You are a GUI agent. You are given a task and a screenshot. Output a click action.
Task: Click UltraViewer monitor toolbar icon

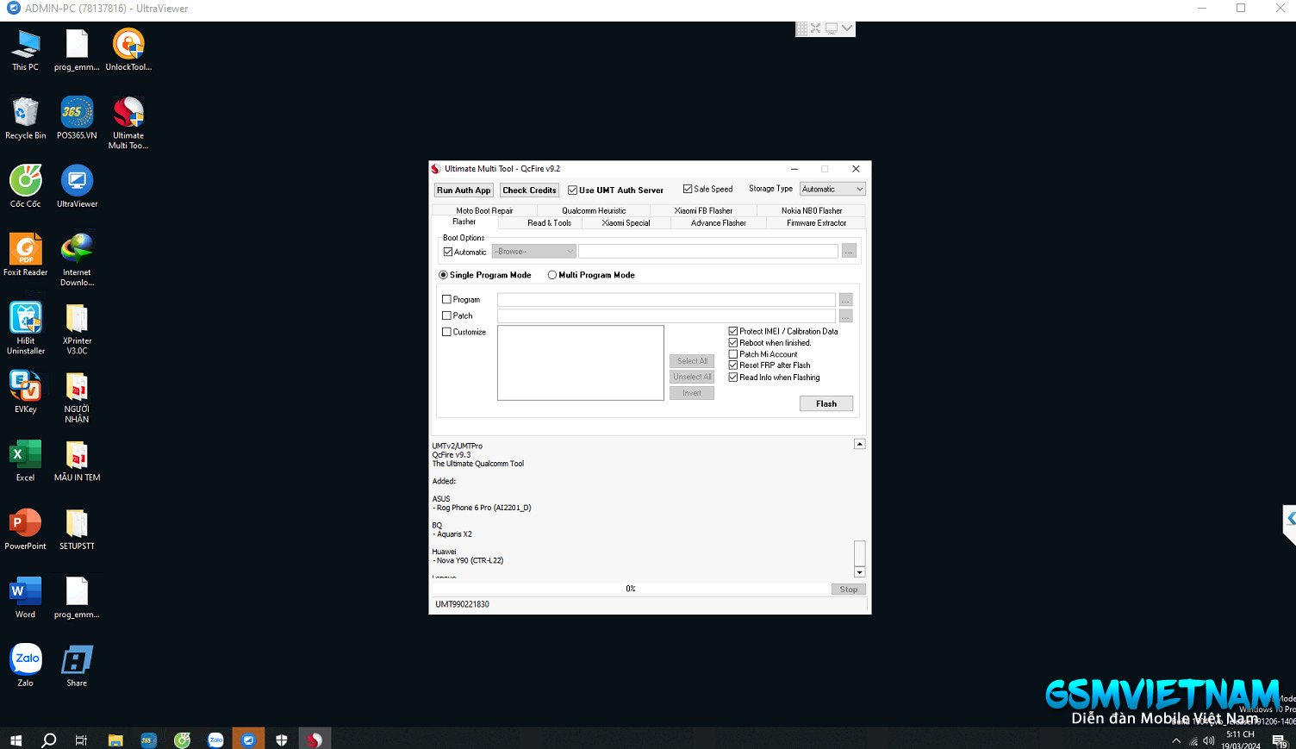[832, 28]
